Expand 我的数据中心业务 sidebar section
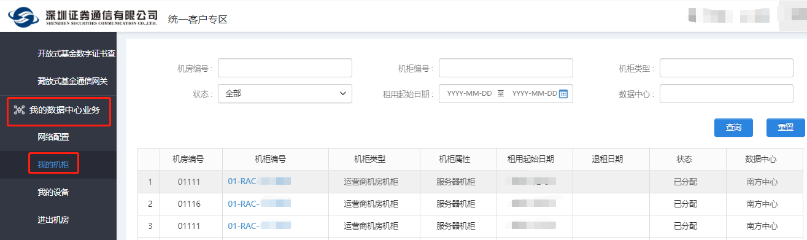This screenshot has height=240, width=807. tap(58, 110)
